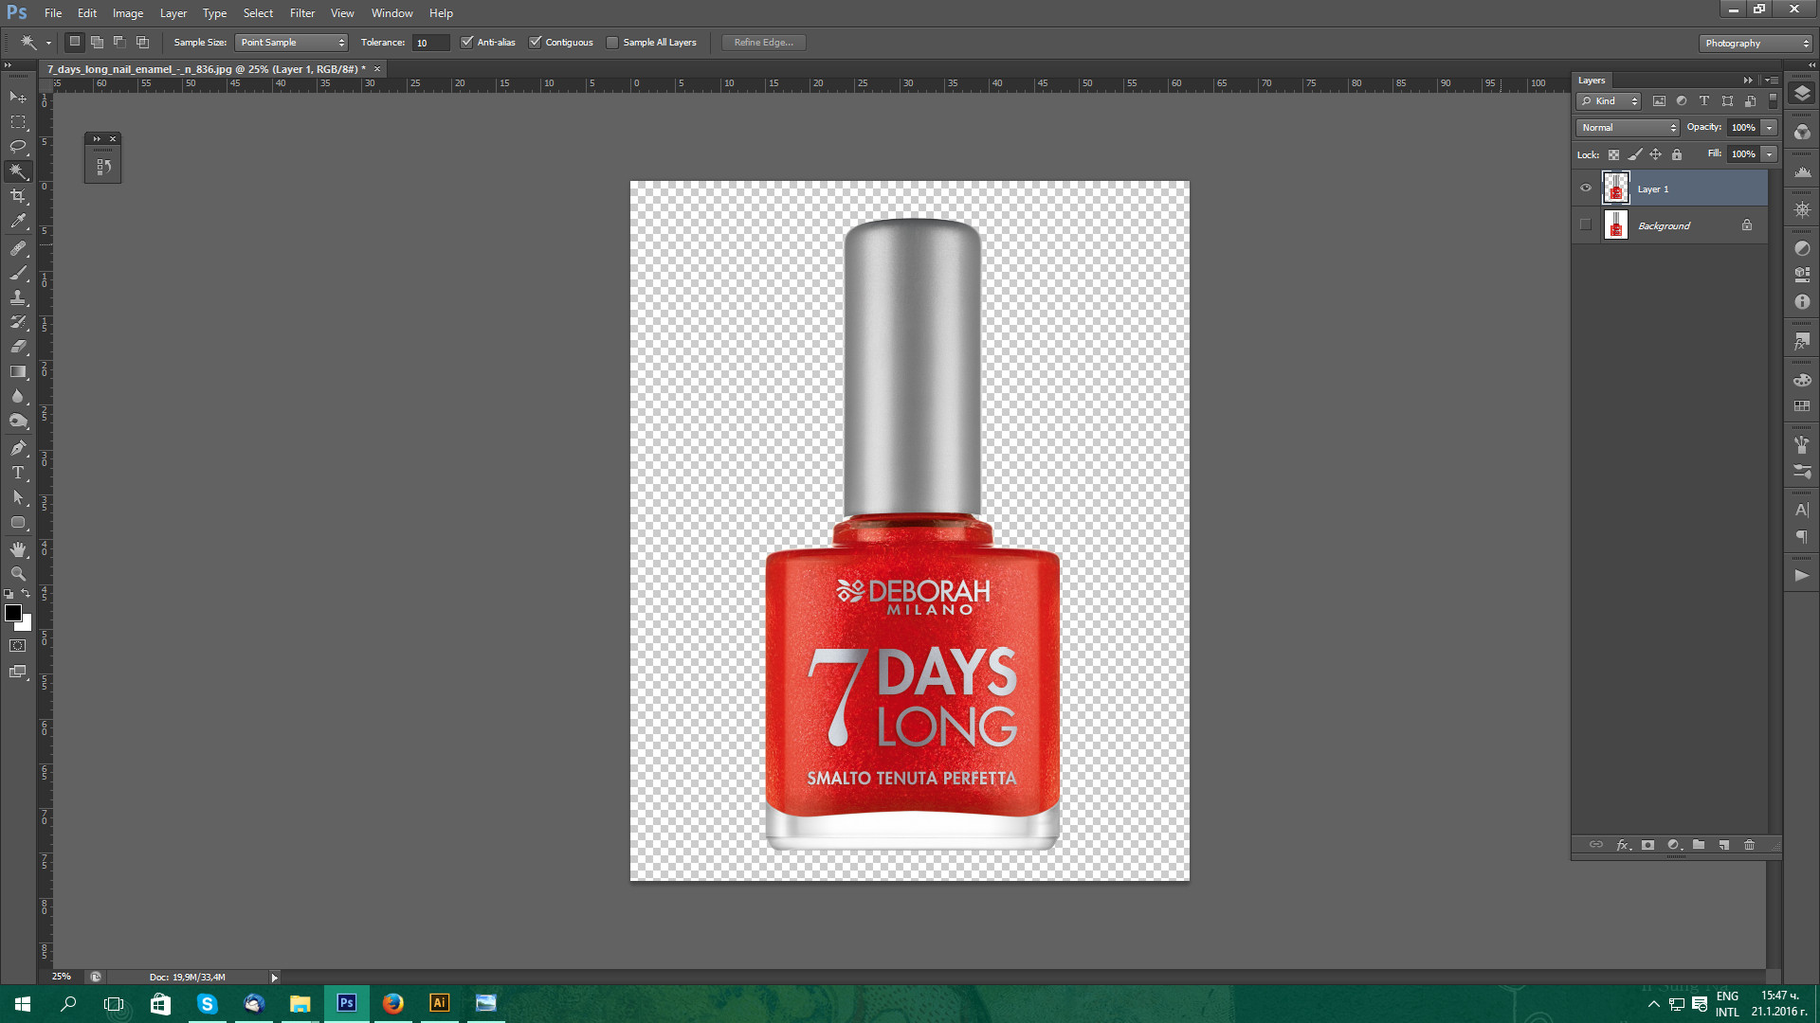Select the Rectangular Marquee tool
Image resolution: width=1820 pixels, height=1023 pixels.
(x=18, y=122)
